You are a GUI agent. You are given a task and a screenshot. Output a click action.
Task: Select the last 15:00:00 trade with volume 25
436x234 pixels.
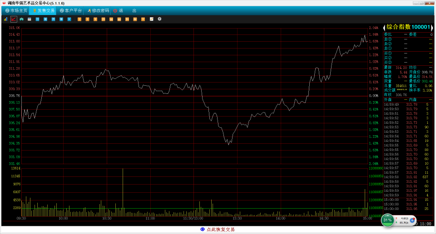[408, 209]
